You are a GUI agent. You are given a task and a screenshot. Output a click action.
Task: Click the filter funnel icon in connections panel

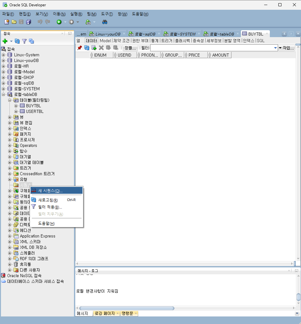(25, 41)
